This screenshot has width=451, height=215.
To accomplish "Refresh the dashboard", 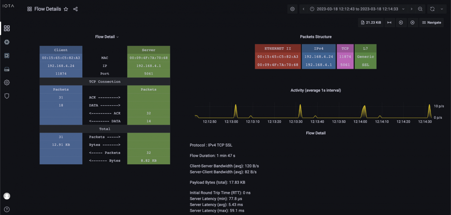I will pos(433,9).
